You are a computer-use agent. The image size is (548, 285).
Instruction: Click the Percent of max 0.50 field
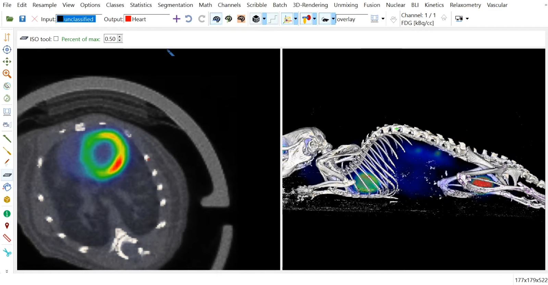[x=110, y=39]
